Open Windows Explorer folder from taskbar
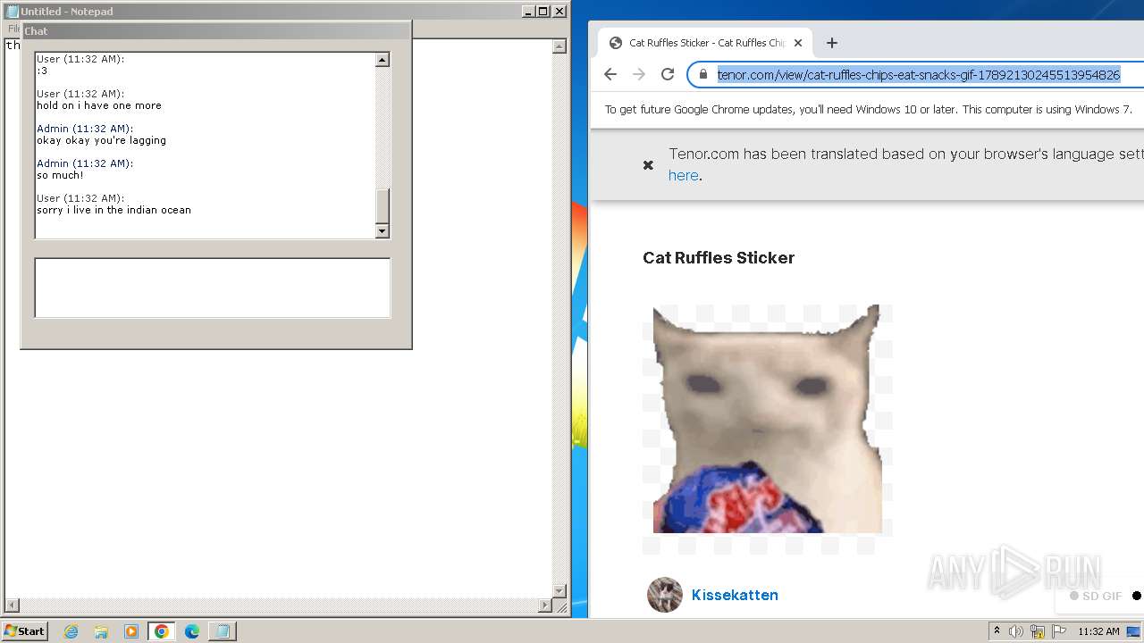Viewport: 1144px width, 643px height. click(101, 631)
